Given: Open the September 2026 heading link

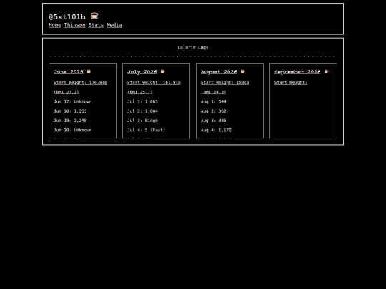Looking at the screenshot, I should (x=297, y=72).
